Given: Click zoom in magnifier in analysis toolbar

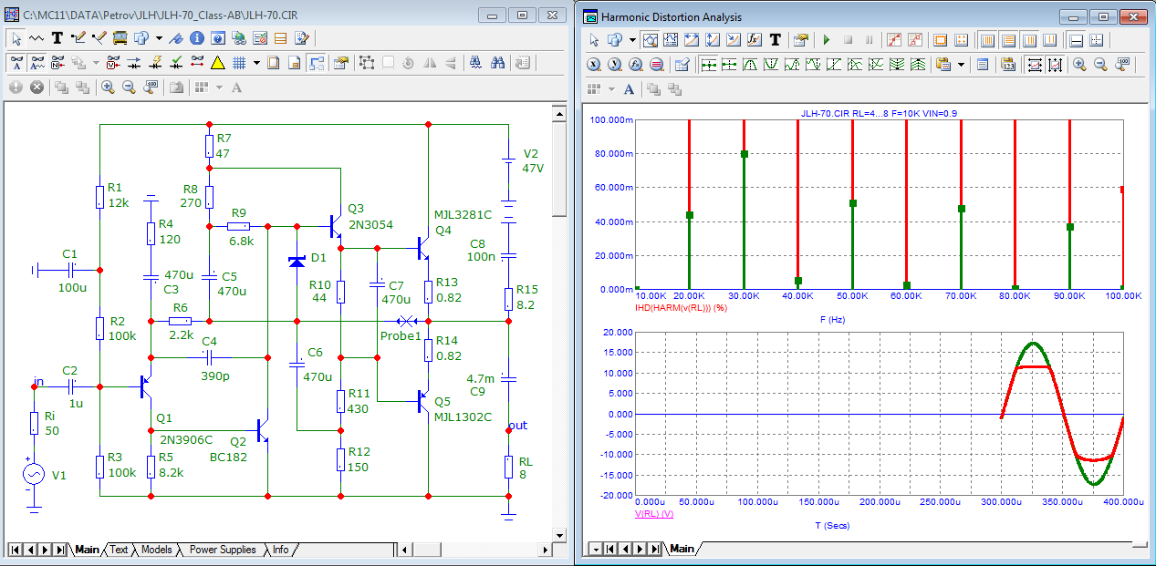Looking at the screenshot, I should coord(1079,65).
